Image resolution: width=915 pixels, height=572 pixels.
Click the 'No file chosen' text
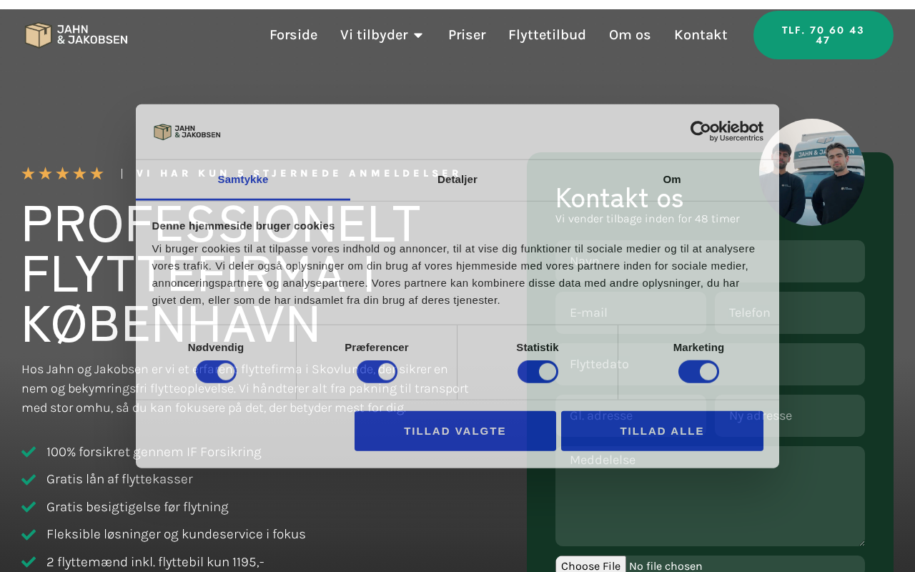(666, 566)
